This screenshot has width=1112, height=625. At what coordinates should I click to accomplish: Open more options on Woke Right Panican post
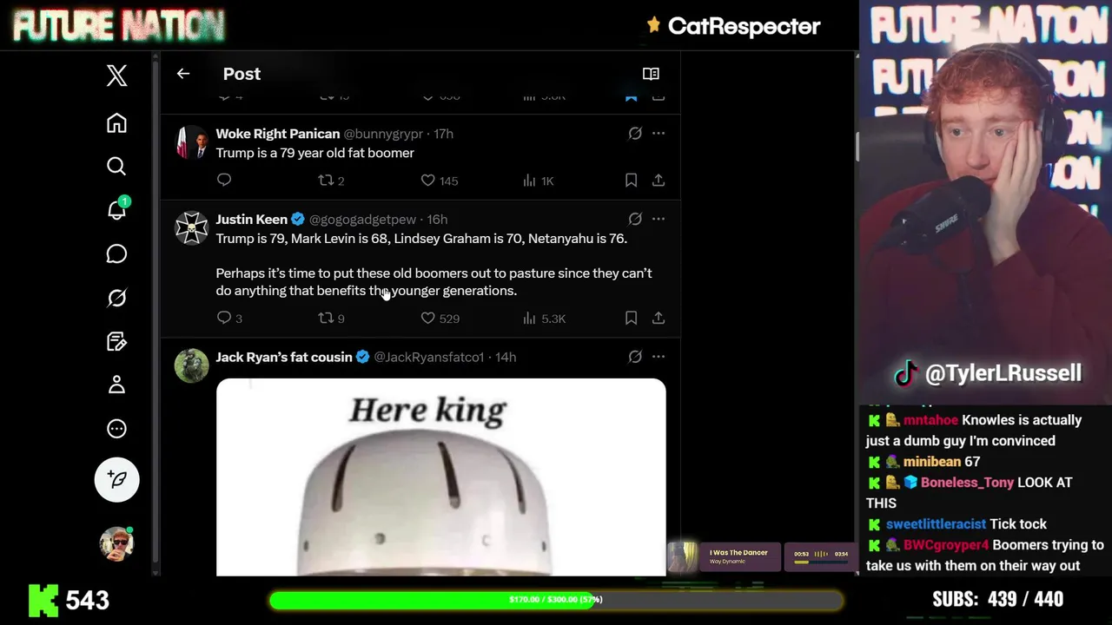(x=659, y=134)
